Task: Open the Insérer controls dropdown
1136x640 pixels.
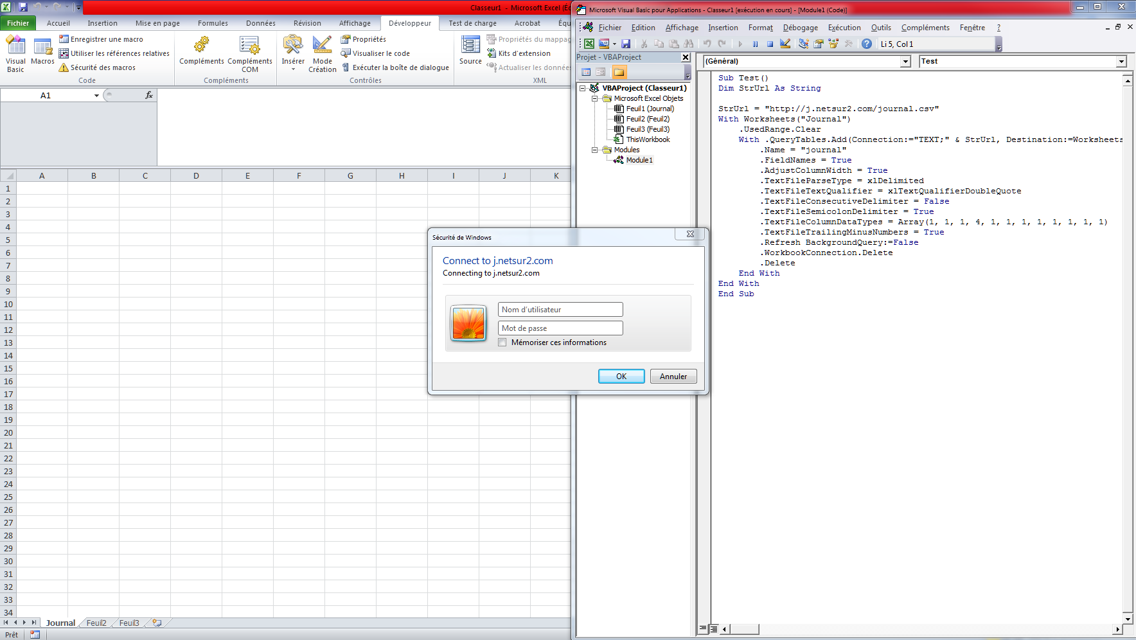Action: [293, 53]
